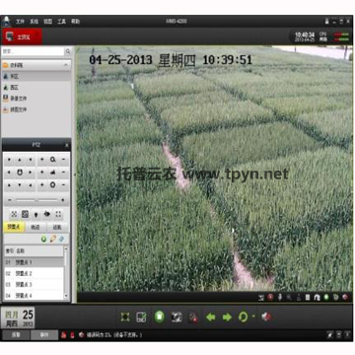Click the PTZ auto-scan center button
Viewport: 355px width, 355px height.
(20, 173)
